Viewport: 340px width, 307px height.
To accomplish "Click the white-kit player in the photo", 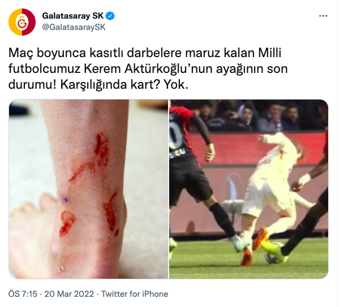I will tap(273, 191).
